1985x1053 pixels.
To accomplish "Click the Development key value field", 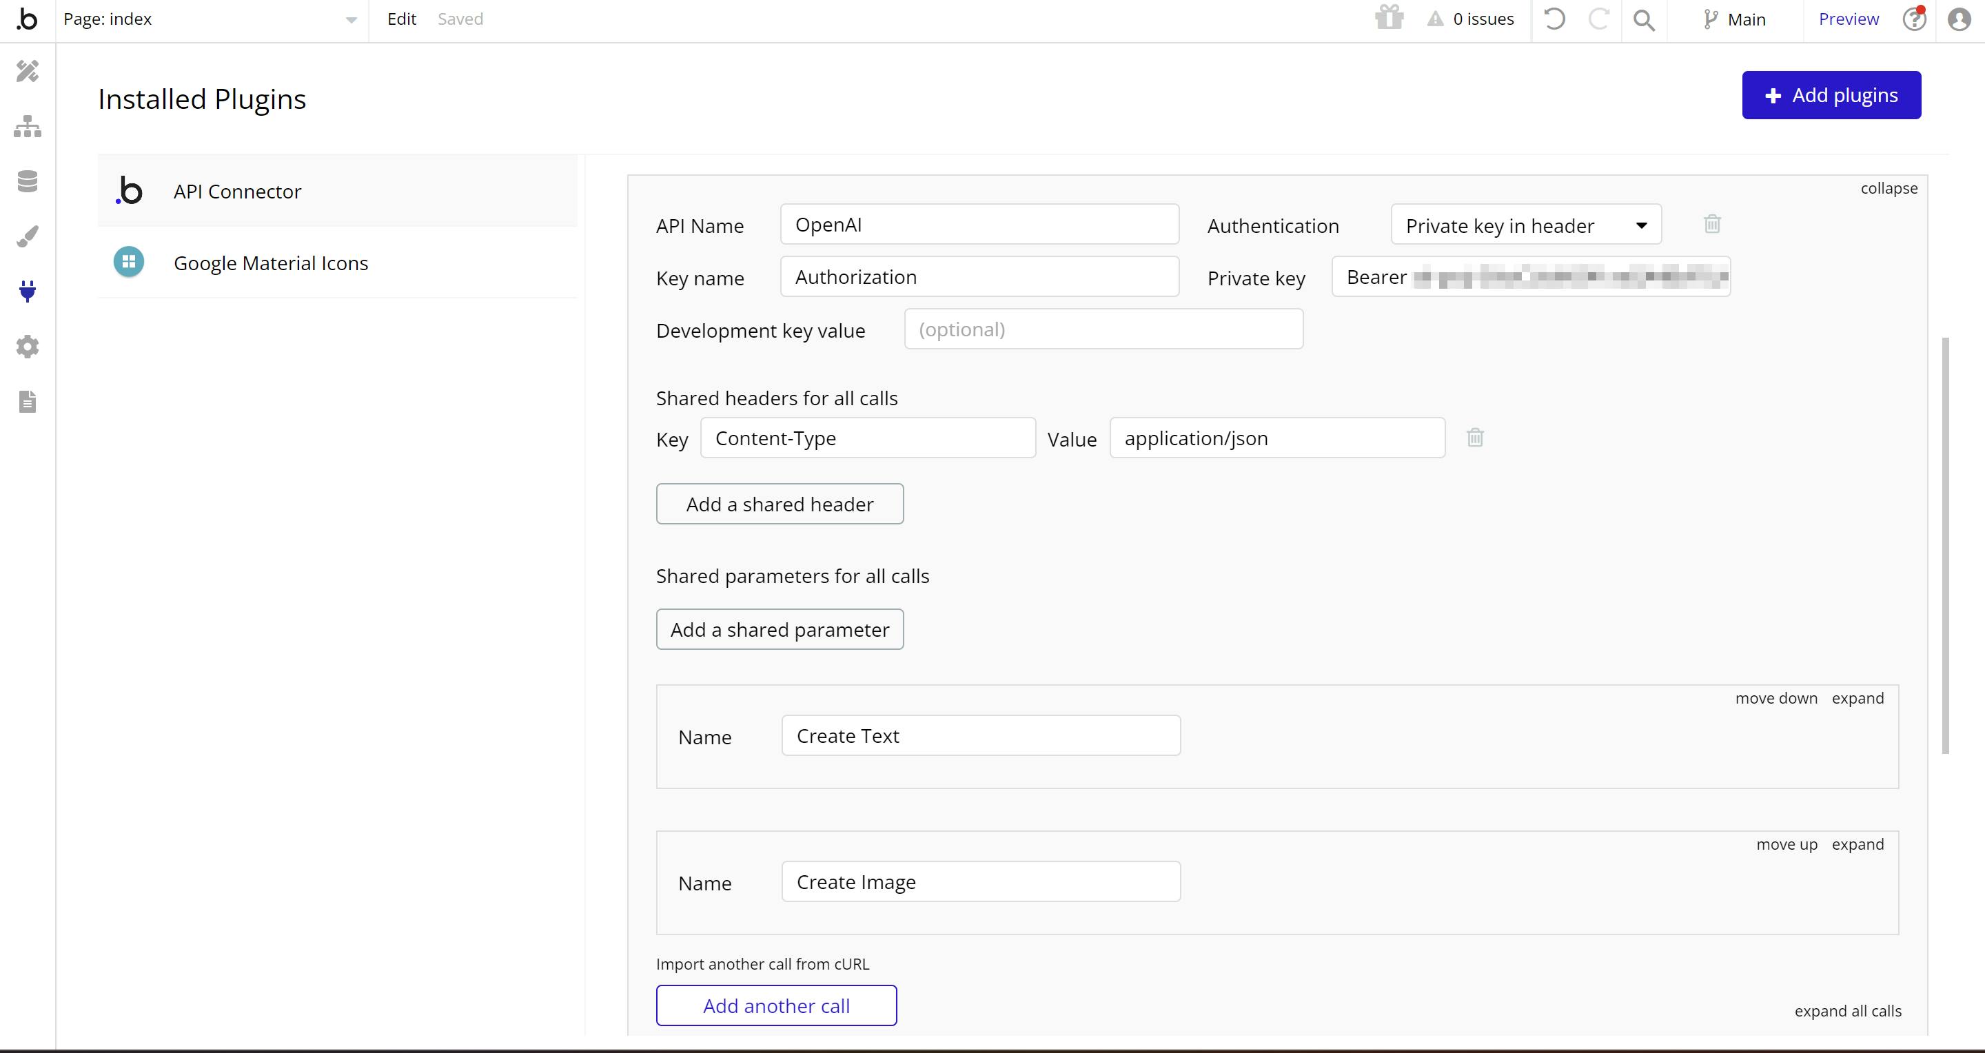I will click(1103, 329).
